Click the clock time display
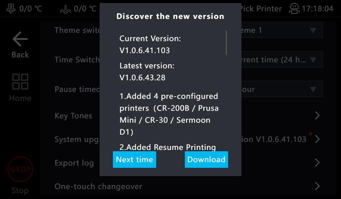Viewport: 341px width, 199px height. click(317, 9)
